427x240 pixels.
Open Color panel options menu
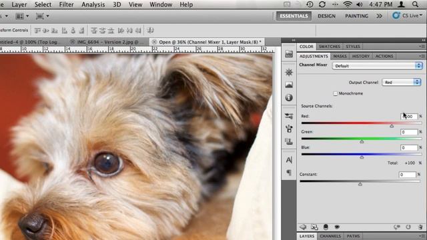pyautogui.click(x=422, y=47)
